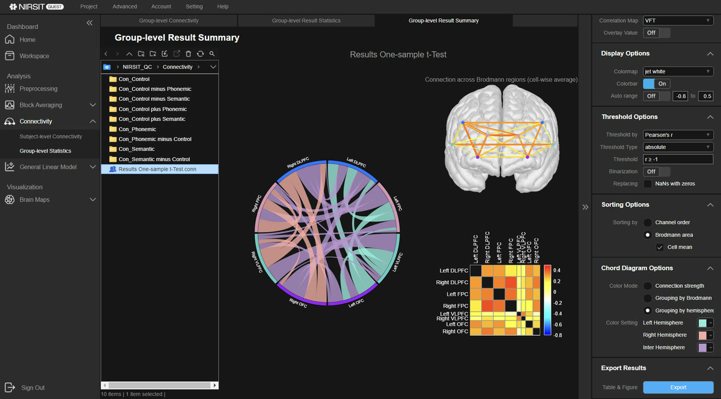Image resolution: width=721 pixels, height=399 pixels.
Task: Click the Connectivity icon in sidebar
Action: click(x=10, y=121)
